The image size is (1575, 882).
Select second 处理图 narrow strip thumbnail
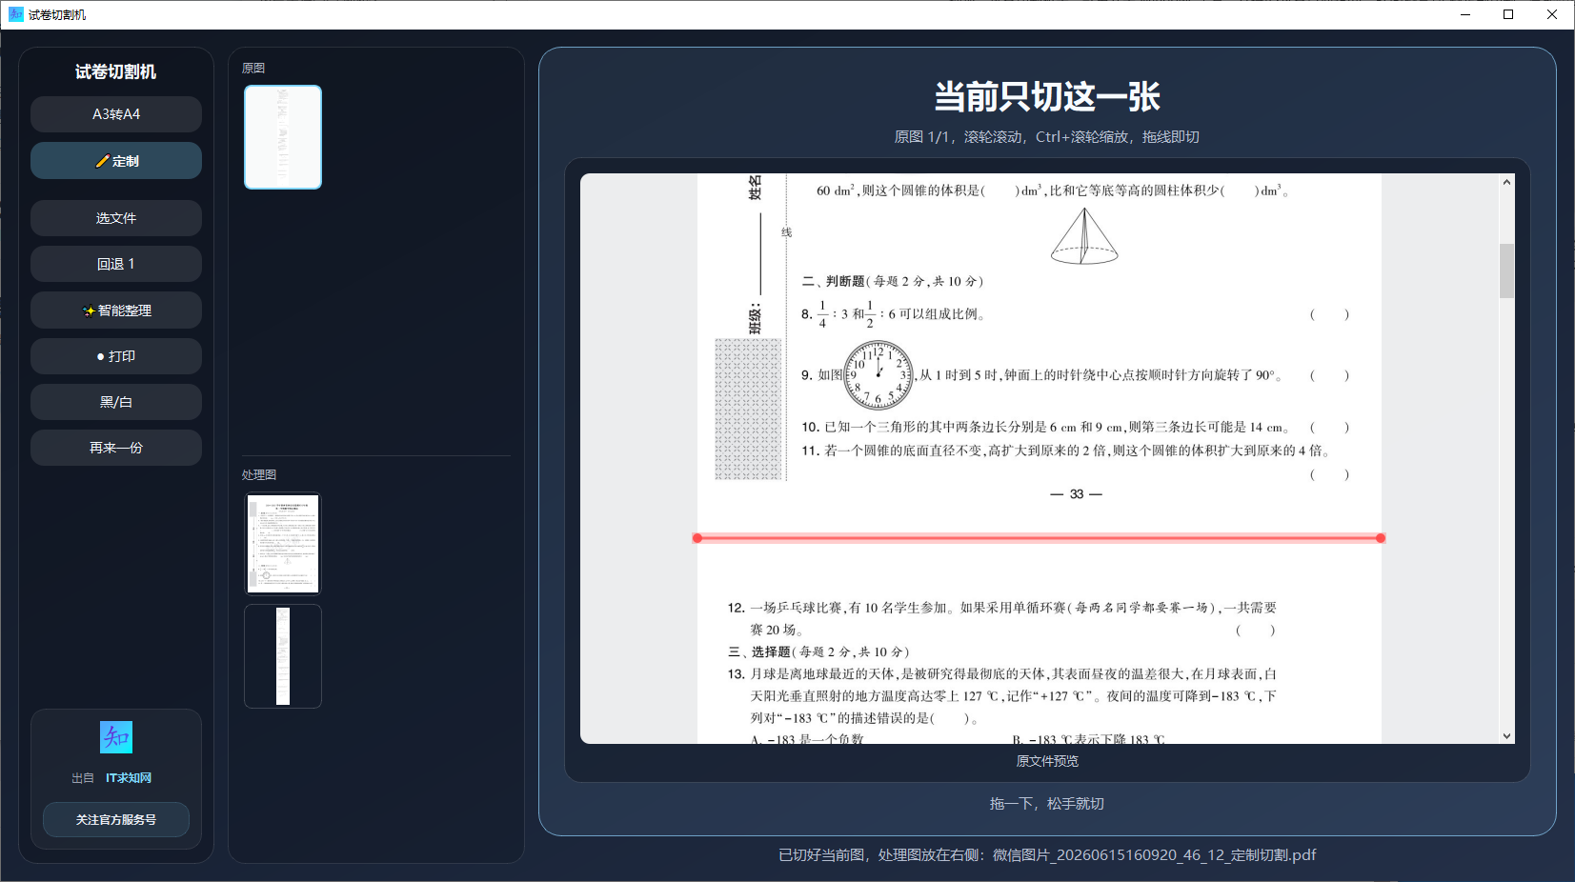(283, 656)
